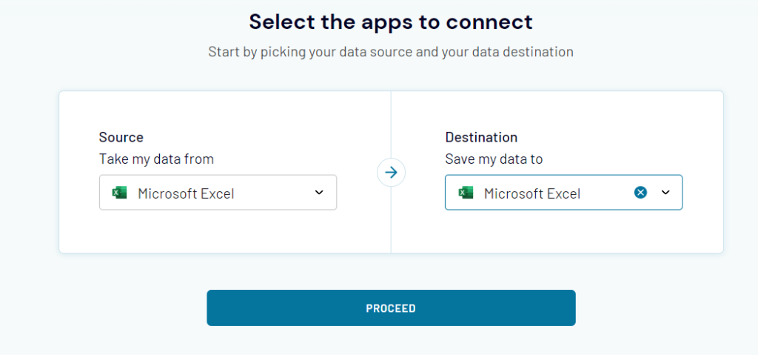Open the Destination Microsoft Excel combo box
Image resolution: width=758 pixels, height=355 pixels.
click(563, 192)
